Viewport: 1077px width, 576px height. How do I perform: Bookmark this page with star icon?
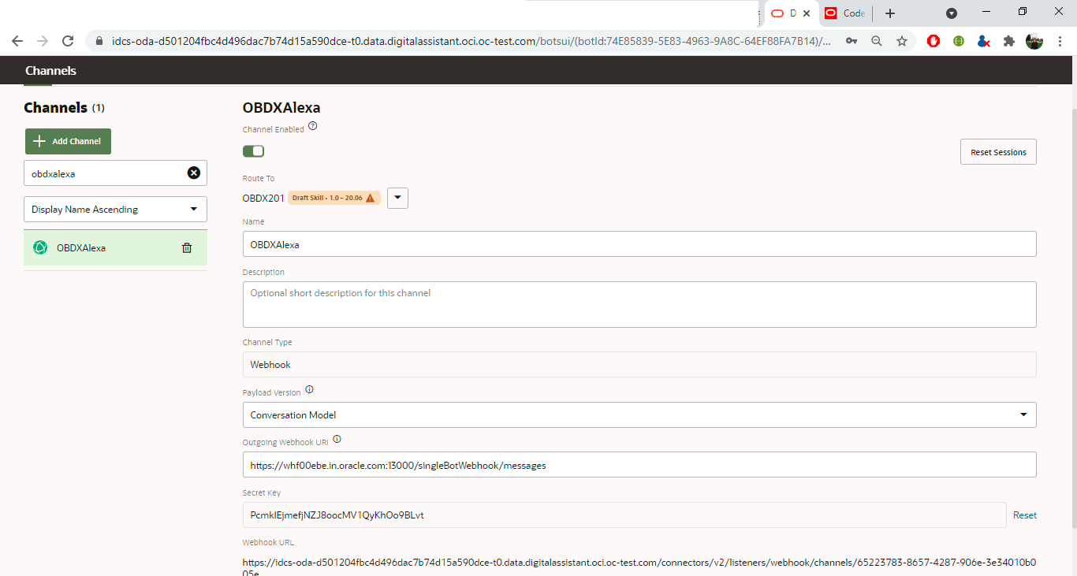902,41
